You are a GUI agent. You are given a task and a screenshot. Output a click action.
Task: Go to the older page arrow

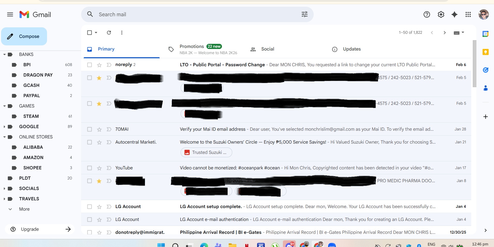tap(445, 32)
